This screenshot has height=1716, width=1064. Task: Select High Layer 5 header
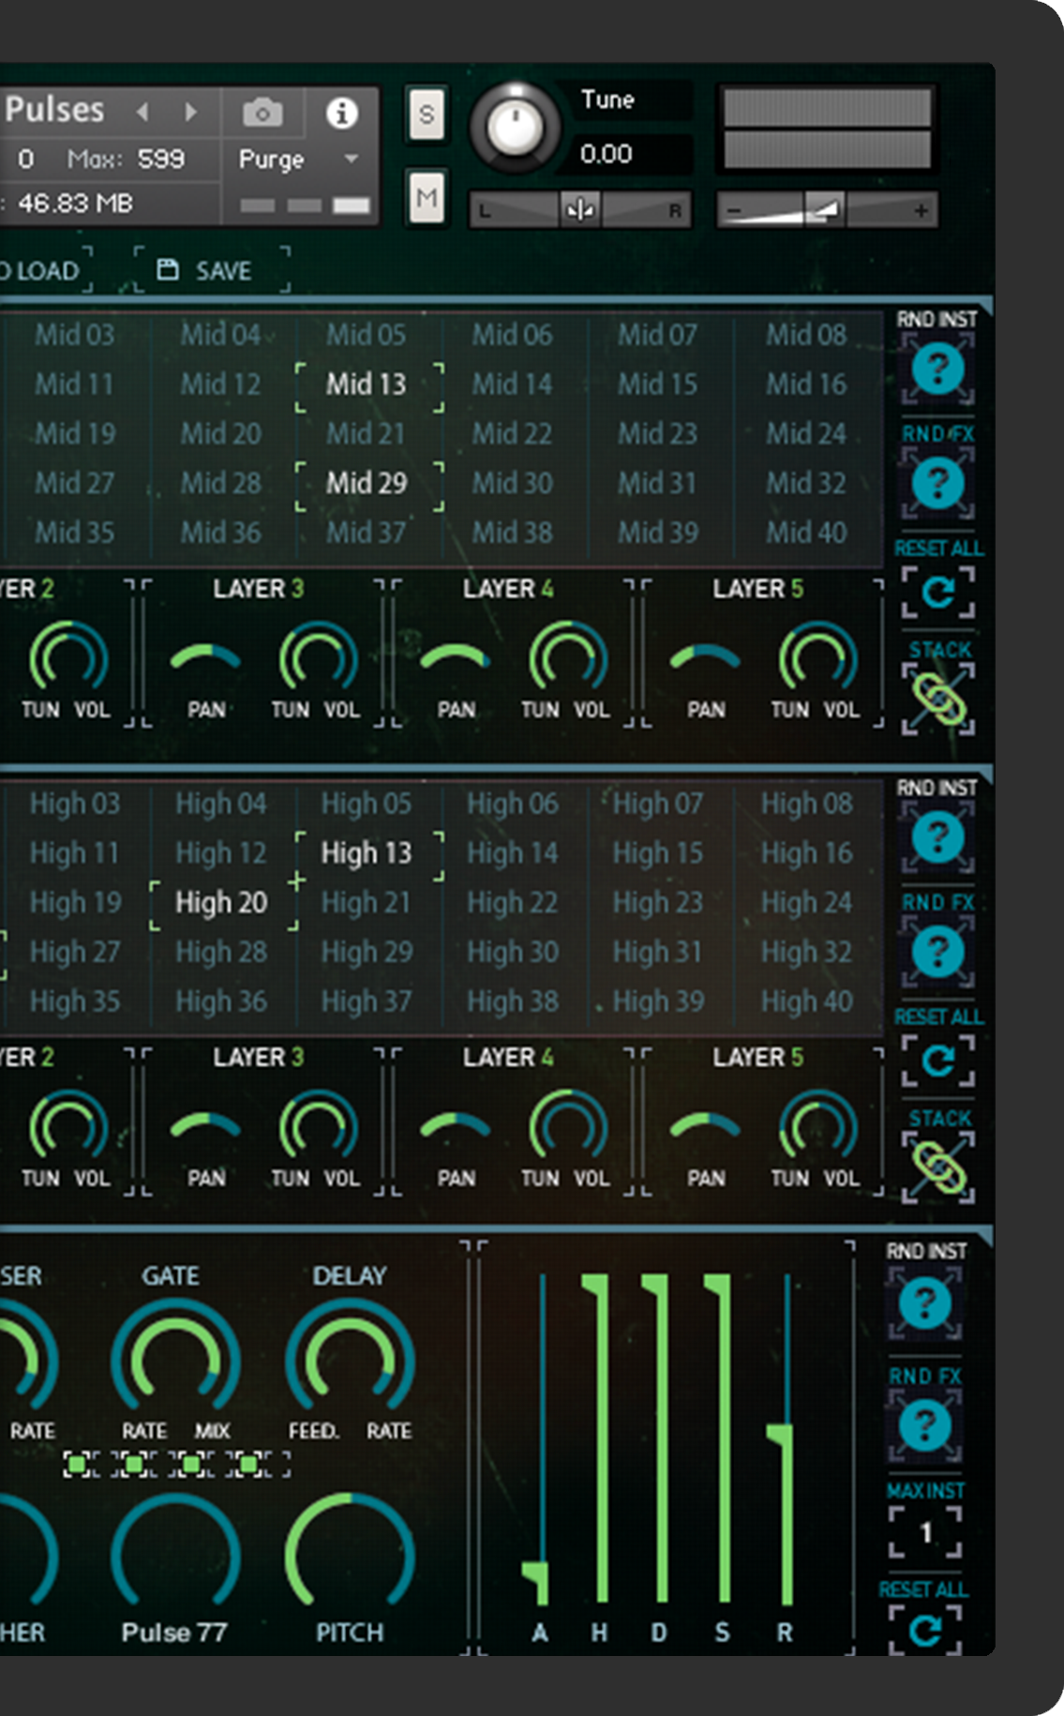757,1058
